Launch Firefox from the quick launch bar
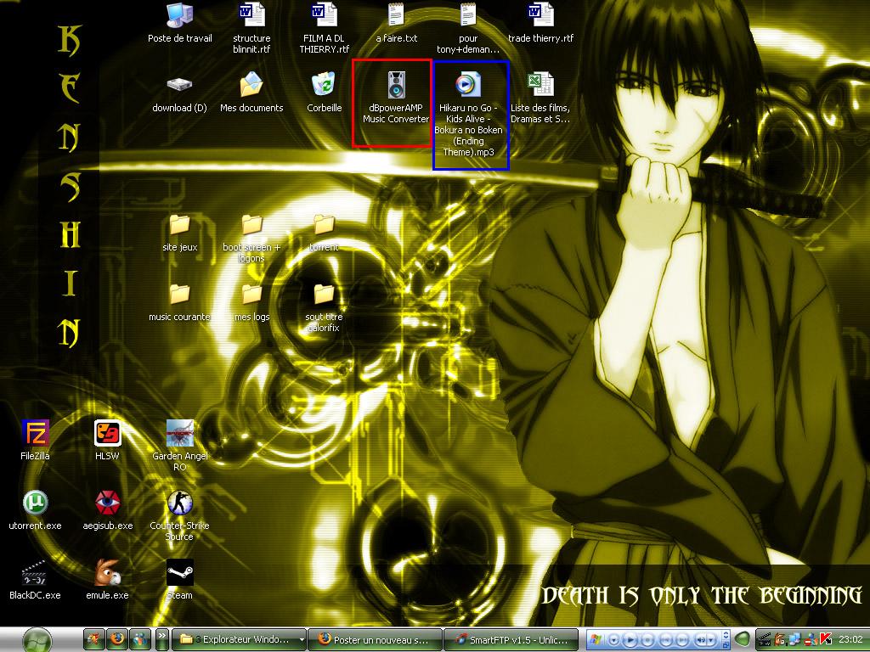The width and height of the screenshot is (870, 652). click(x=117, y=639)
